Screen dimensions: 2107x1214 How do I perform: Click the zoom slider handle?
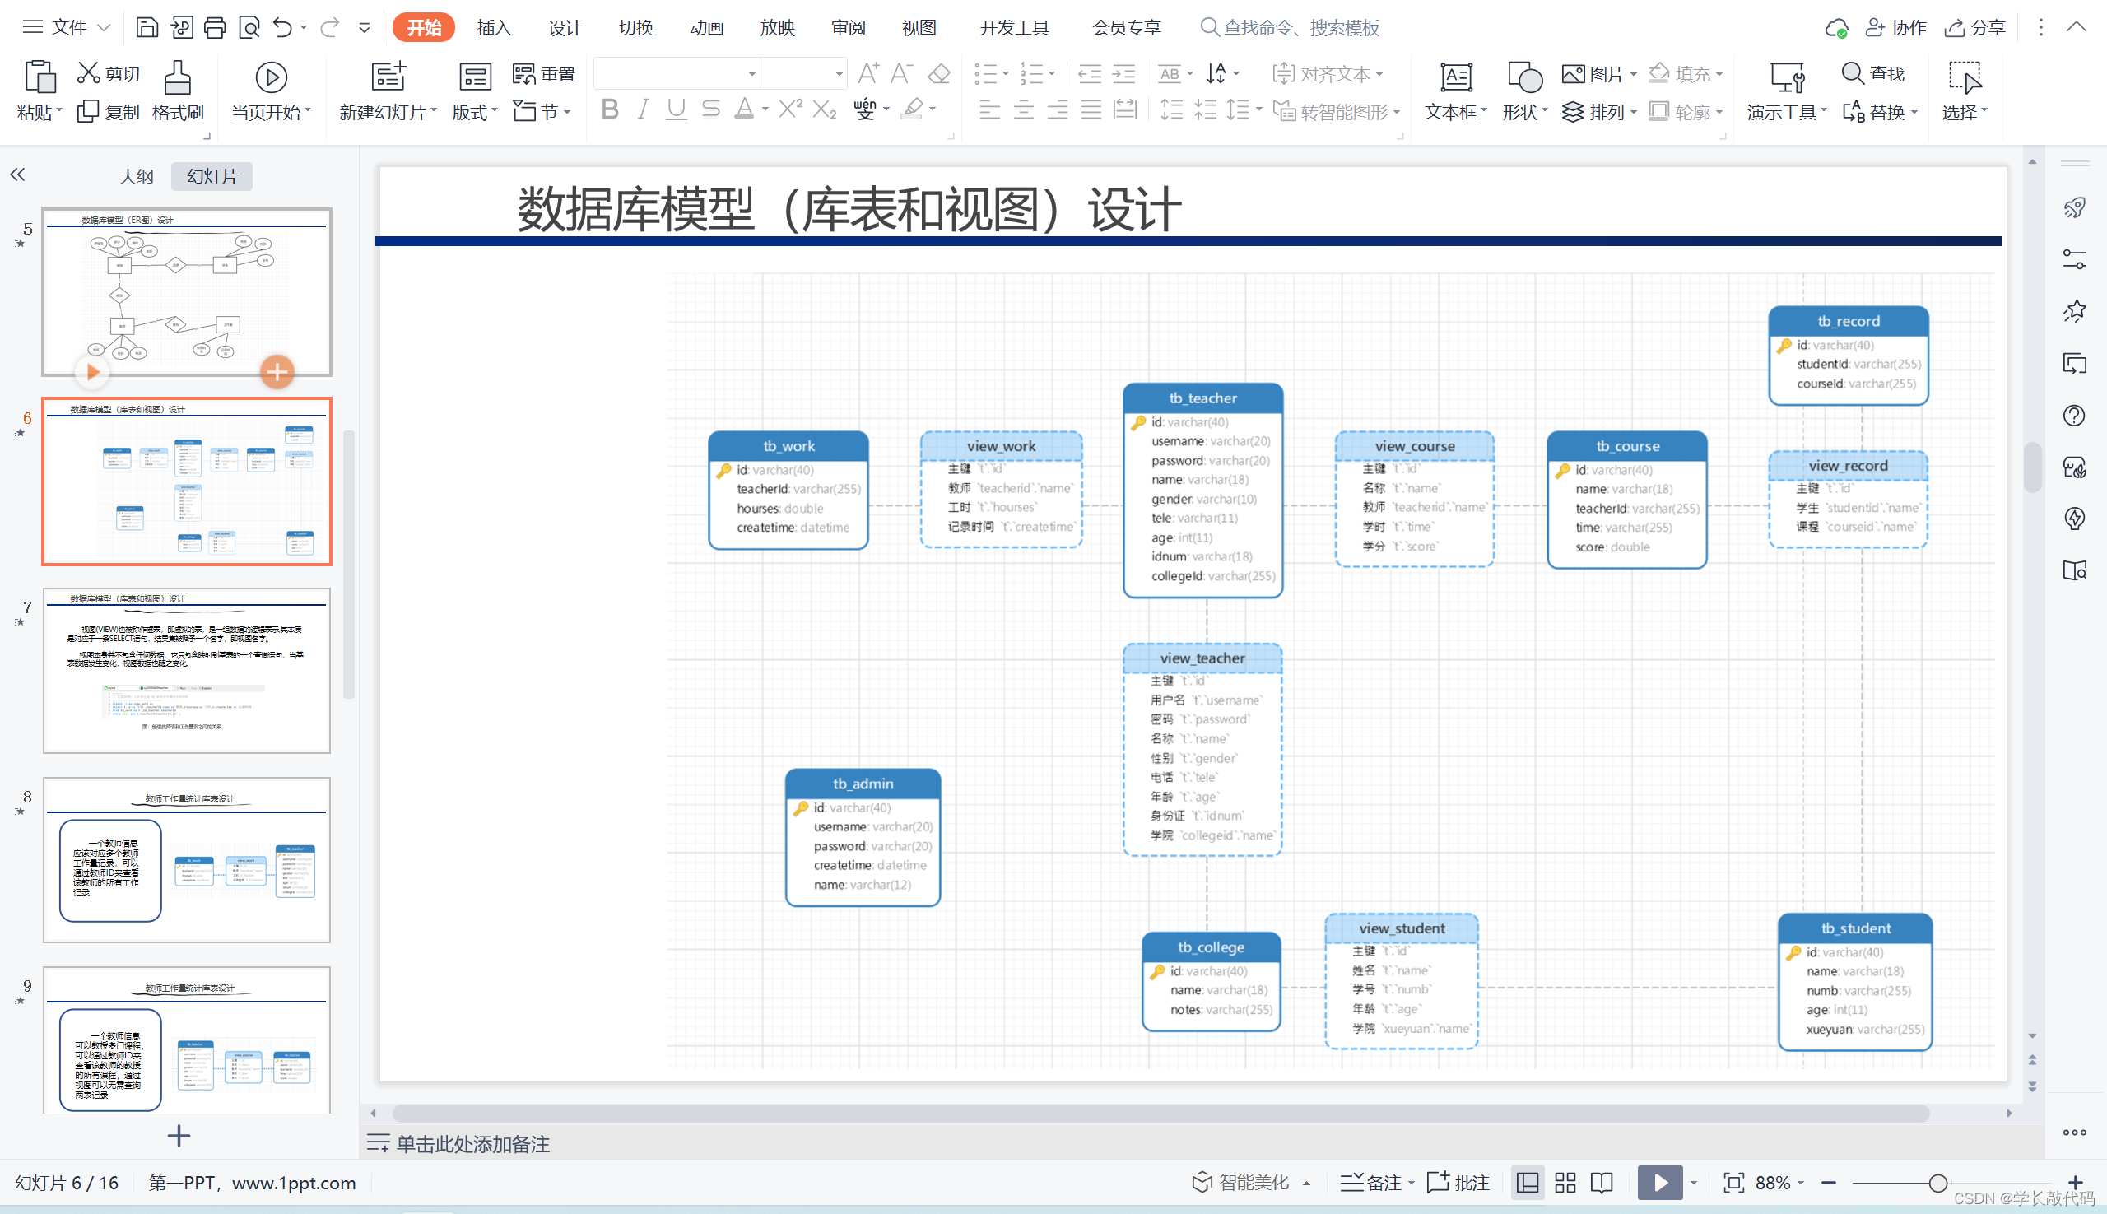coord(1937,1183)
